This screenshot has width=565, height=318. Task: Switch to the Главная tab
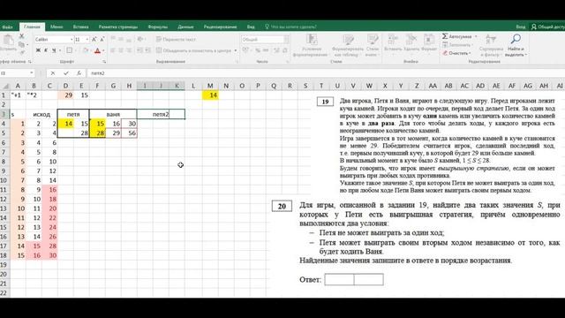32,26
